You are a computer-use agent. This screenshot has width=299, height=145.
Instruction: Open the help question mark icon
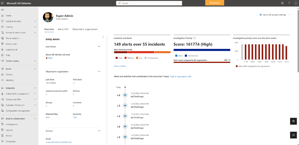(289, 3)
